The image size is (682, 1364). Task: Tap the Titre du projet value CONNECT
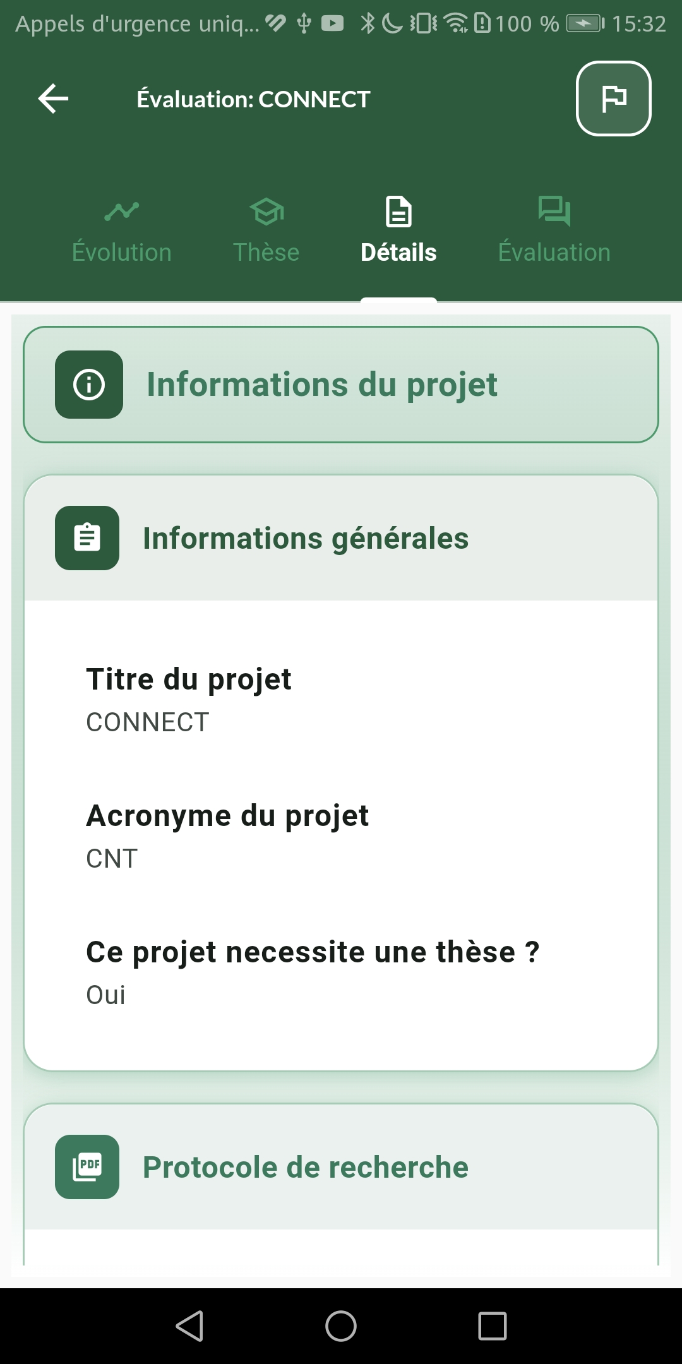148,722
